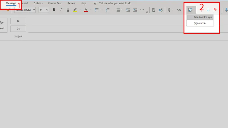Click the Send button

[2, 25]
